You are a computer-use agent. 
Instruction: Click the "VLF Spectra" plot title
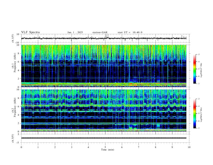[x=30, y=32]
